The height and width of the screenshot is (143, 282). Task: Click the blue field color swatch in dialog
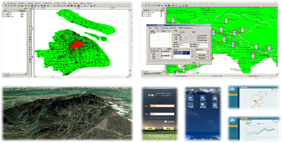[x=177, y=53]
